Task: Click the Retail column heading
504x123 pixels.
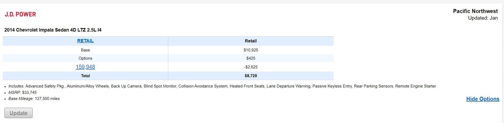Action: (251, 41)
